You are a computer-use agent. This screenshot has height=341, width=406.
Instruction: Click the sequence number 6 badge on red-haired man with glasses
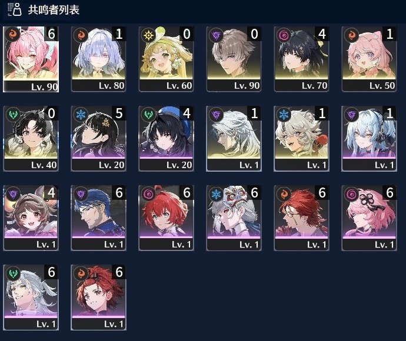(x=322, y=192)
